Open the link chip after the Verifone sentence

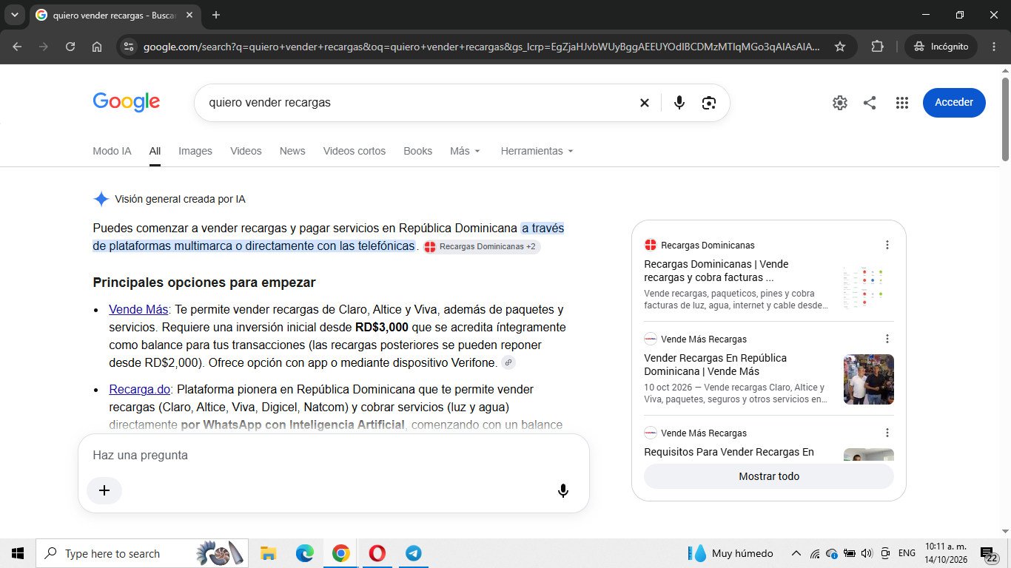508,362
